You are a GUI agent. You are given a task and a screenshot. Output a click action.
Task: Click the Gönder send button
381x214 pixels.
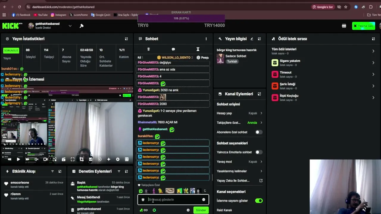click(x=201, y=210)
